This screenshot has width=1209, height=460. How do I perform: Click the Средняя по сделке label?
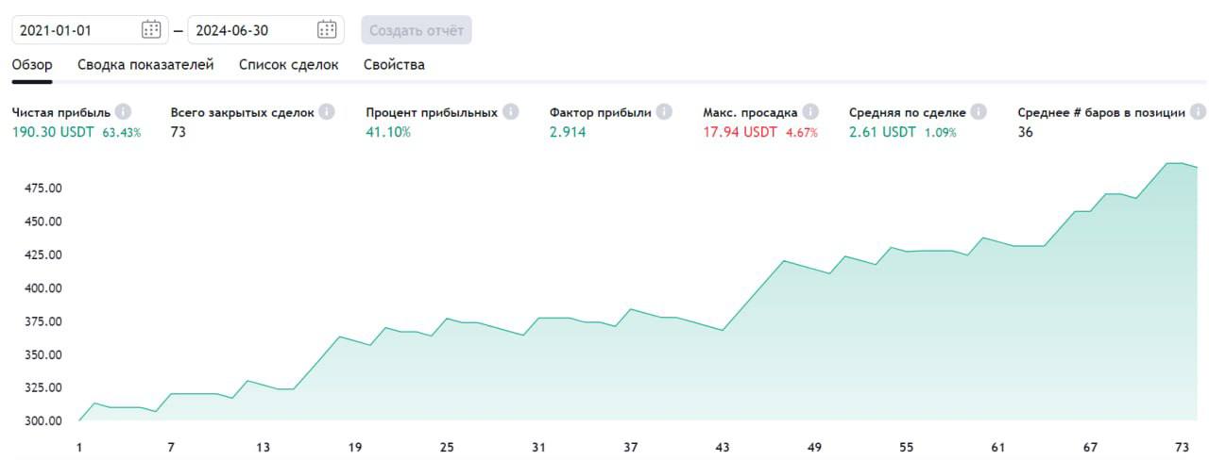[x=907, y=112]
